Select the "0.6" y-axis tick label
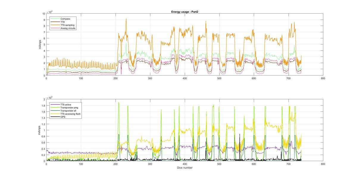The height and width of the screenshot is (181, 357). coord(43,143)
